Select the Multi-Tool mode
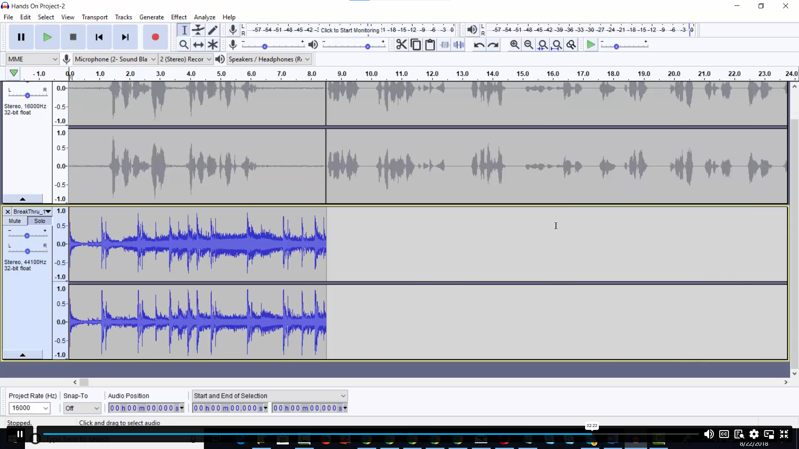799x449 pixels. point(213,44)
